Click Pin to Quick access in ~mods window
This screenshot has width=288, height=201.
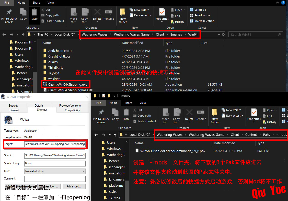[101, 116]
